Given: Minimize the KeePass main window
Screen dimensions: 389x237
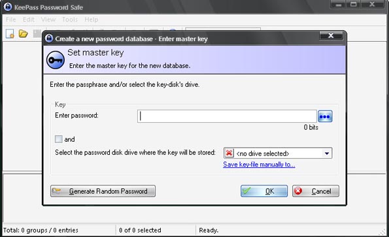Looking at the screenshot, I should [x=339, y=4].
